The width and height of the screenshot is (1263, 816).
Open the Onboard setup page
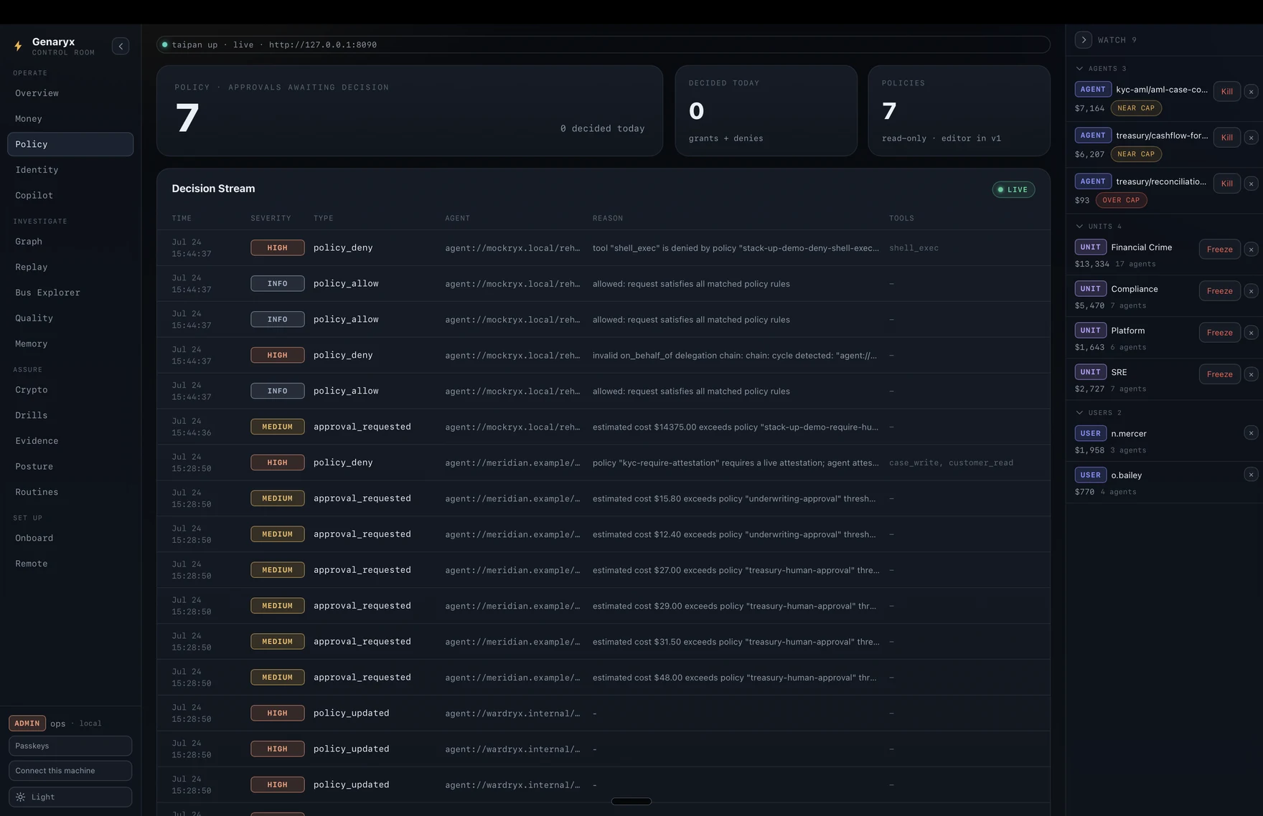(70, 539)
